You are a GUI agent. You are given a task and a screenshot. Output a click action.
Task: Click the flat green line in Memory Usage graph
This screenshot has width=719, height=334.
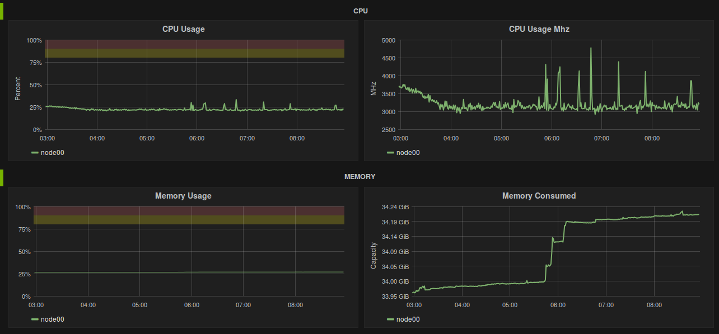coord(189,272)
